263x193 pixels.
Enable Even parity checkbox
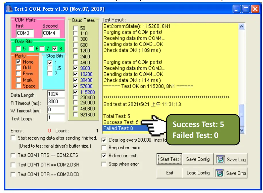point(18,74)
